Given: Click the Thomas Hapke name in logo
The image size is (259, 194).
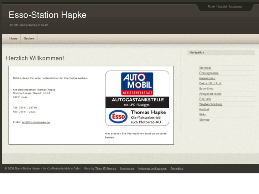Looking at the screenshot, I should (x=148, y=112).
